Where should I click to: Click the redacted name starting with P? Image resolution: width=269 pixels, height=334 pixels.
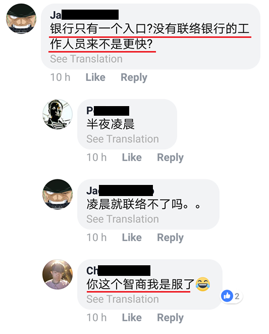[107, 111]
